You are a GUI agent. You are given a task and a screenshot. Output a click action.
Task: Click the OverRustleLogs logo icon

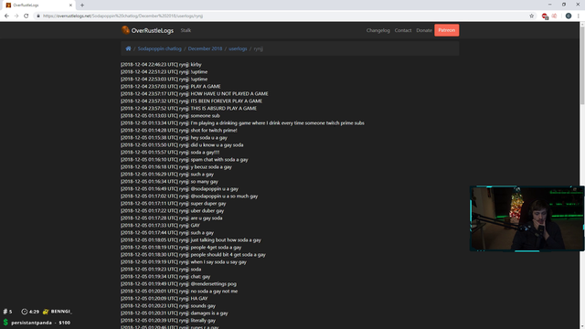tap(125, 30)
